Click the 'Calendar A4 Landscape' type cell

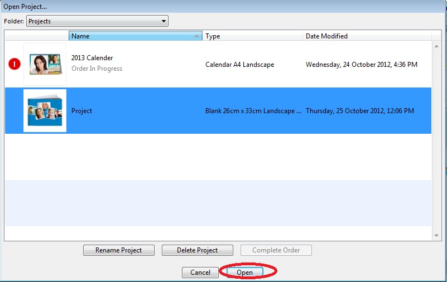click(x=240, y=65)
